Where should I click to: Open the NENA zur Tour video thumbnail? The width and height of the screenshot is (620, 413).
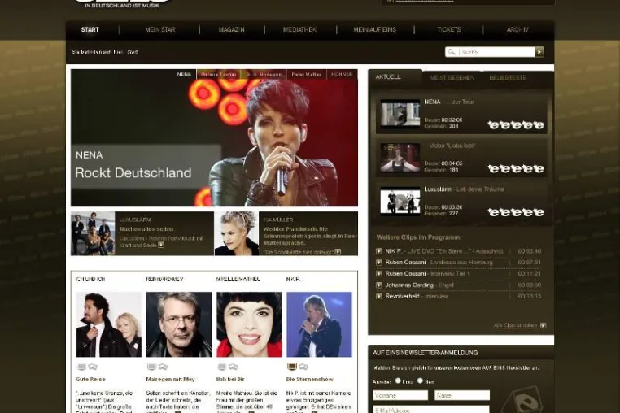coord(400,114)
